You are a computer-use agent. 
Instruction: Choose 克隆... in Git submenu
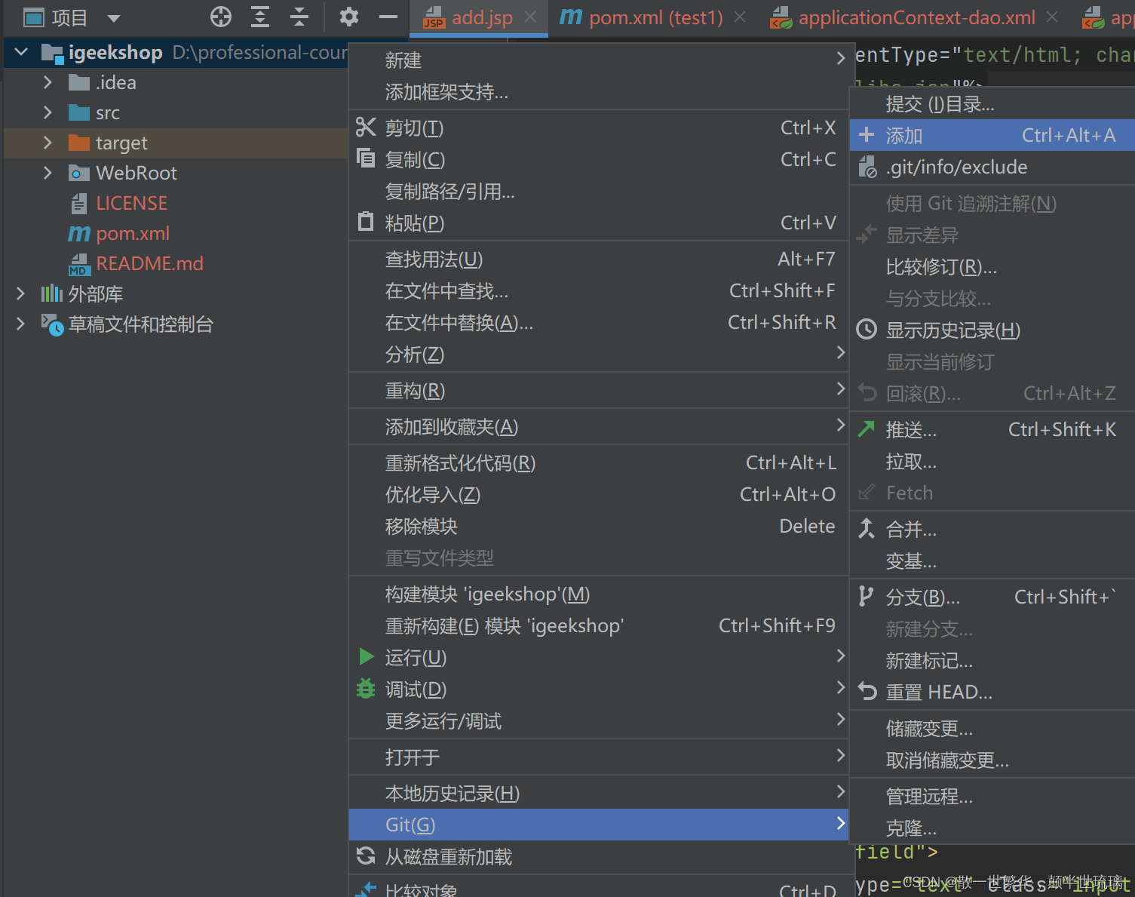pos(992,828)
